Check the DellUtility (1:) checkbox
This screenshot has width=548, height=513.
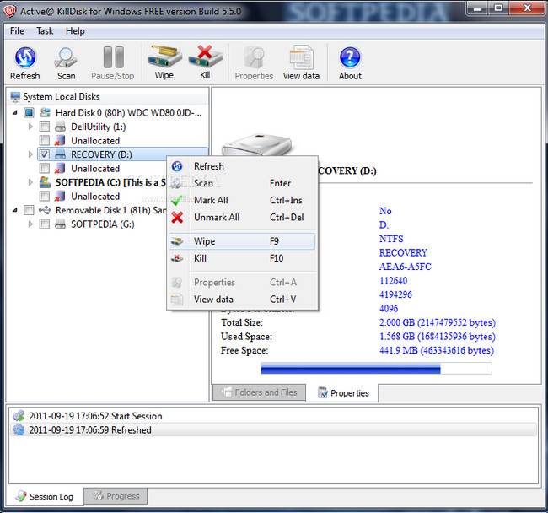pos(45,127)
